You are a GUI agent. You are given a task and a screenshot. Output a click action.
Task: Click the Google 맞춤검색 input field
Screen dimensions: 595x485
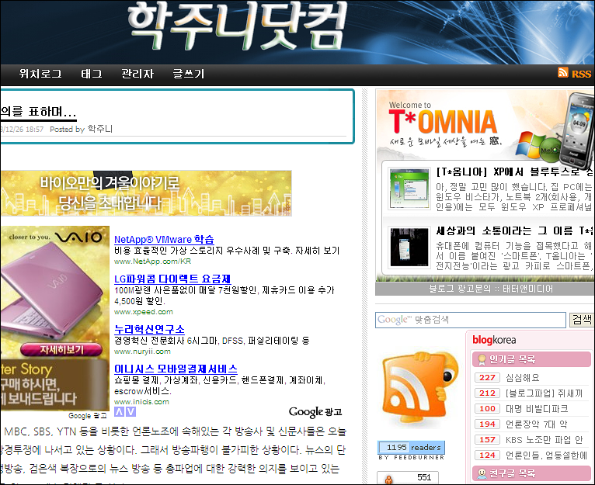[x=471, y=320]
